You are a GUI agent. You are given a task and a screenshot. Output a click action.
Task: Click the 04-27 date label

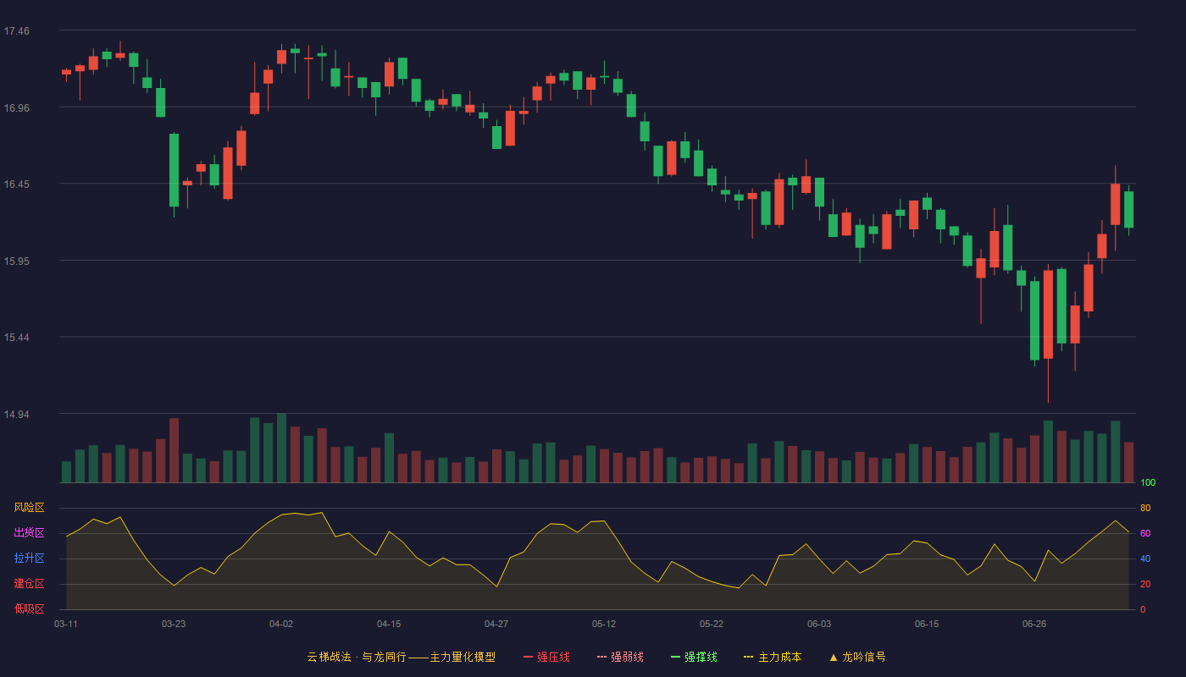pyautogui.click(x=496, y=624)
